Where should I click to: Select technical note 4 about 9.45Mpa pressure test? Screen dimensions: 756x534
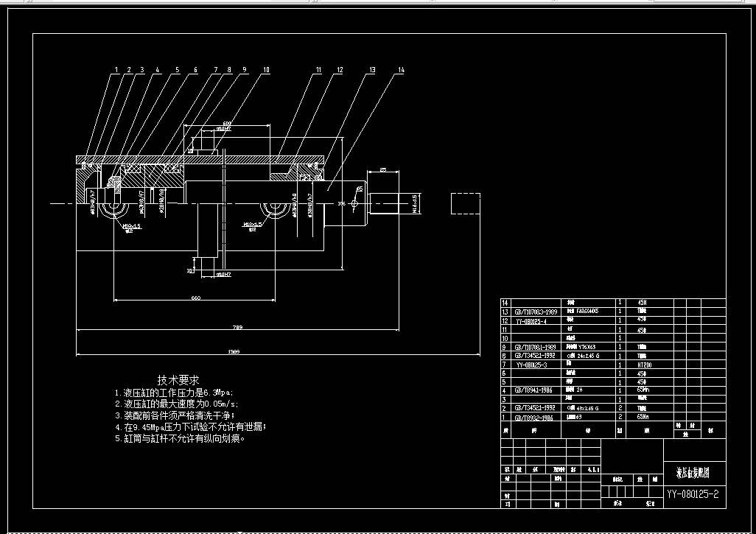pyautogui.click(x=190, y=427)
